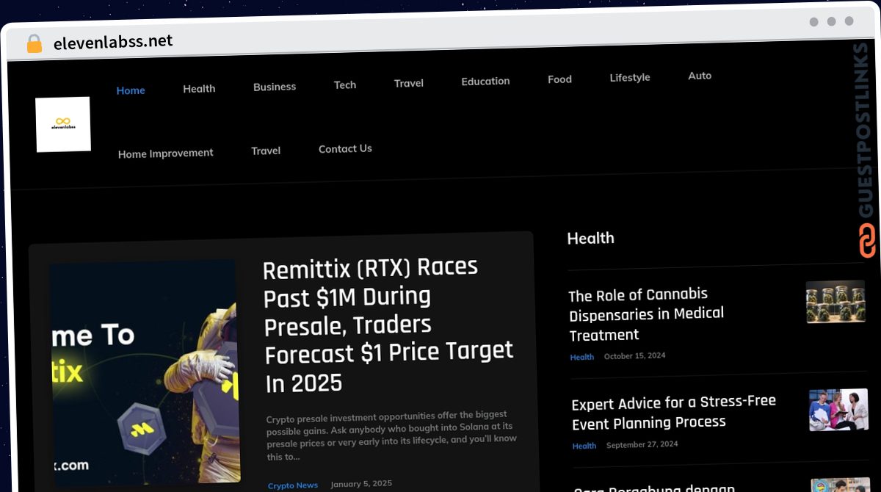Open the Tech menu item

point(345,84)
